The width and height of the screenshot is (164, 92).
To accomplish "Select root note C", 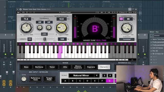I will coord(80,81).
